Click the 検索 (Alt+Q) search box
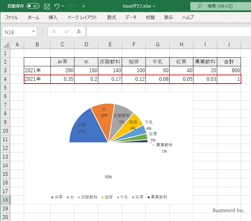The height and width of the screenshot is (221, 251). pyautogui.click(x=221, y=6)
